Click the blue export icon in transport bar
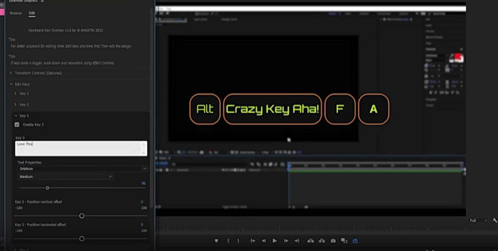The height and width of the screenshot is (251, 498). tap(355, 241)
